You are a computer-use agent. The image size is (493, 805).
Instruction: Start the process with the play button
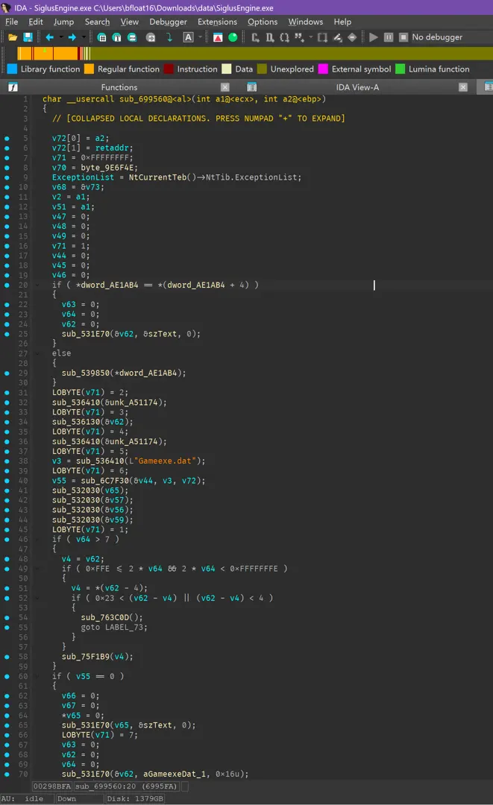374,37
